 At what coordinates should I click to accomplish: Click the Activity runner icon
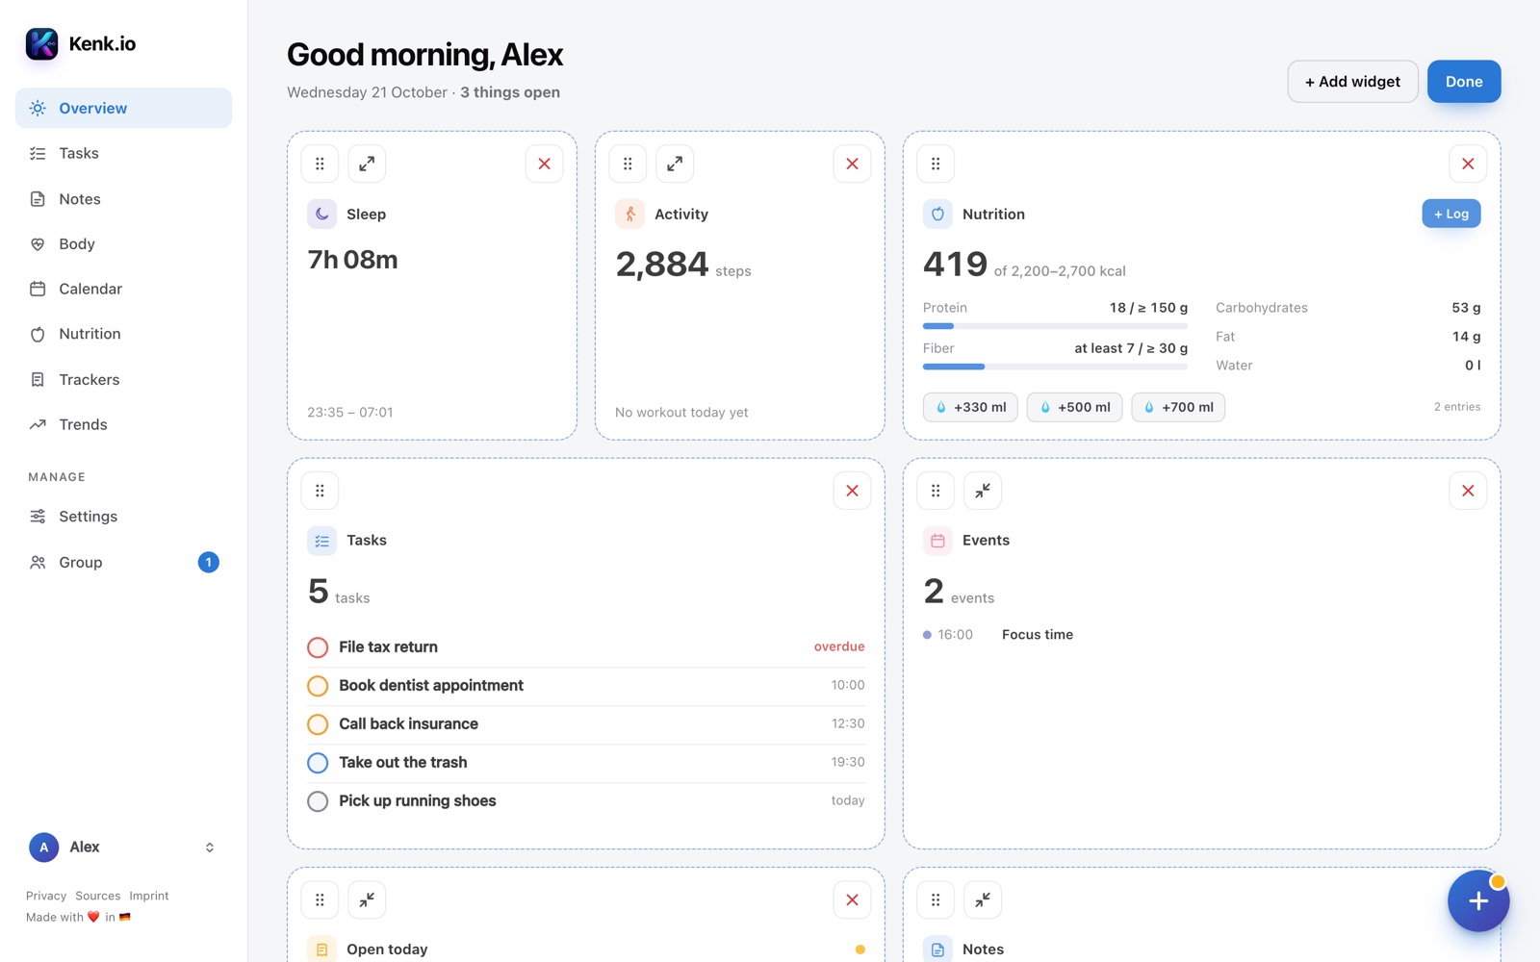click(x=629, y=214)
